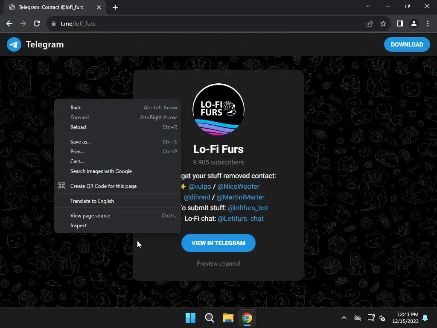
Task: Open the @MartiniMarter contact link
Action: 241,197
